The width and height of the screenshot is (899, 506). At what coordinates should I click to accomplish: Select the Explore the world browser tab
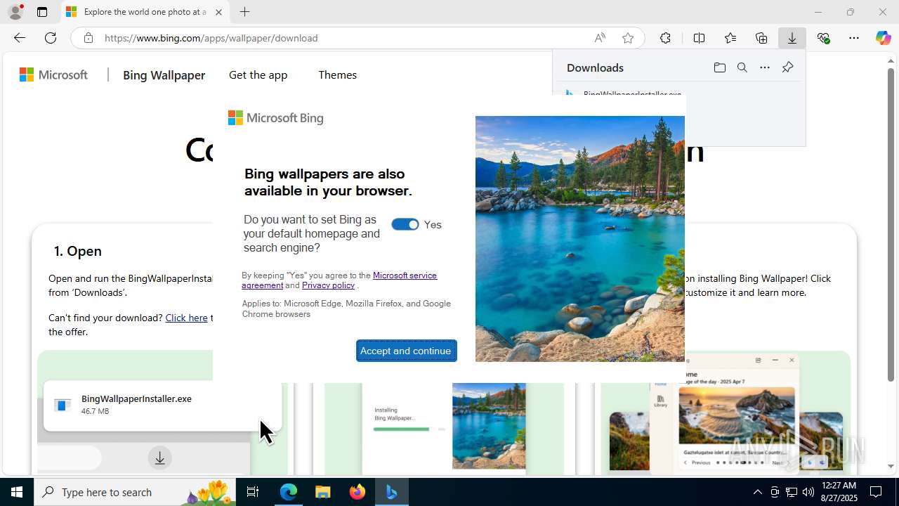pyautogui.click(x=145, y=12)
